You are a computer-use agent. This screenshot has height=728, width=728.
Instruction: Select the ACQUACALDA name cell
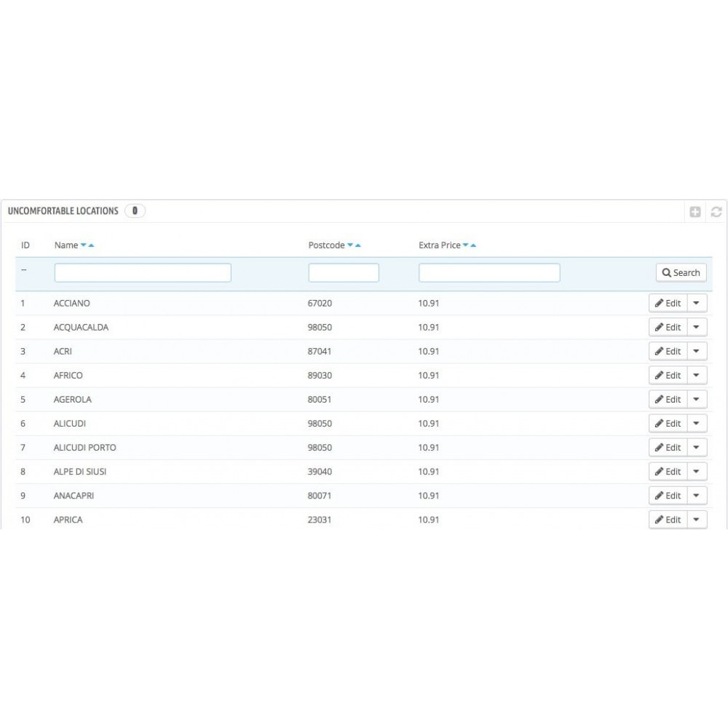(x=81, y=328)
